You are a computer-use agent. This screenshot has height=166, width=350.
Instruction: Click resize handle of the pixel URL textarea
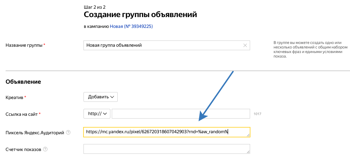[248, 135]
